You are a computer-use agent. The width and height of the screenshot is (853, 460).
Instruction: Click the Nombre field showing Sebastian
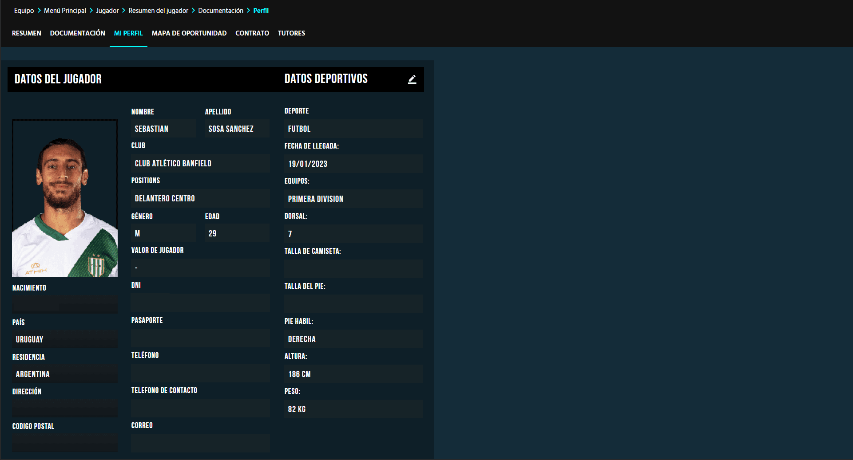click(x=163, y=129)
